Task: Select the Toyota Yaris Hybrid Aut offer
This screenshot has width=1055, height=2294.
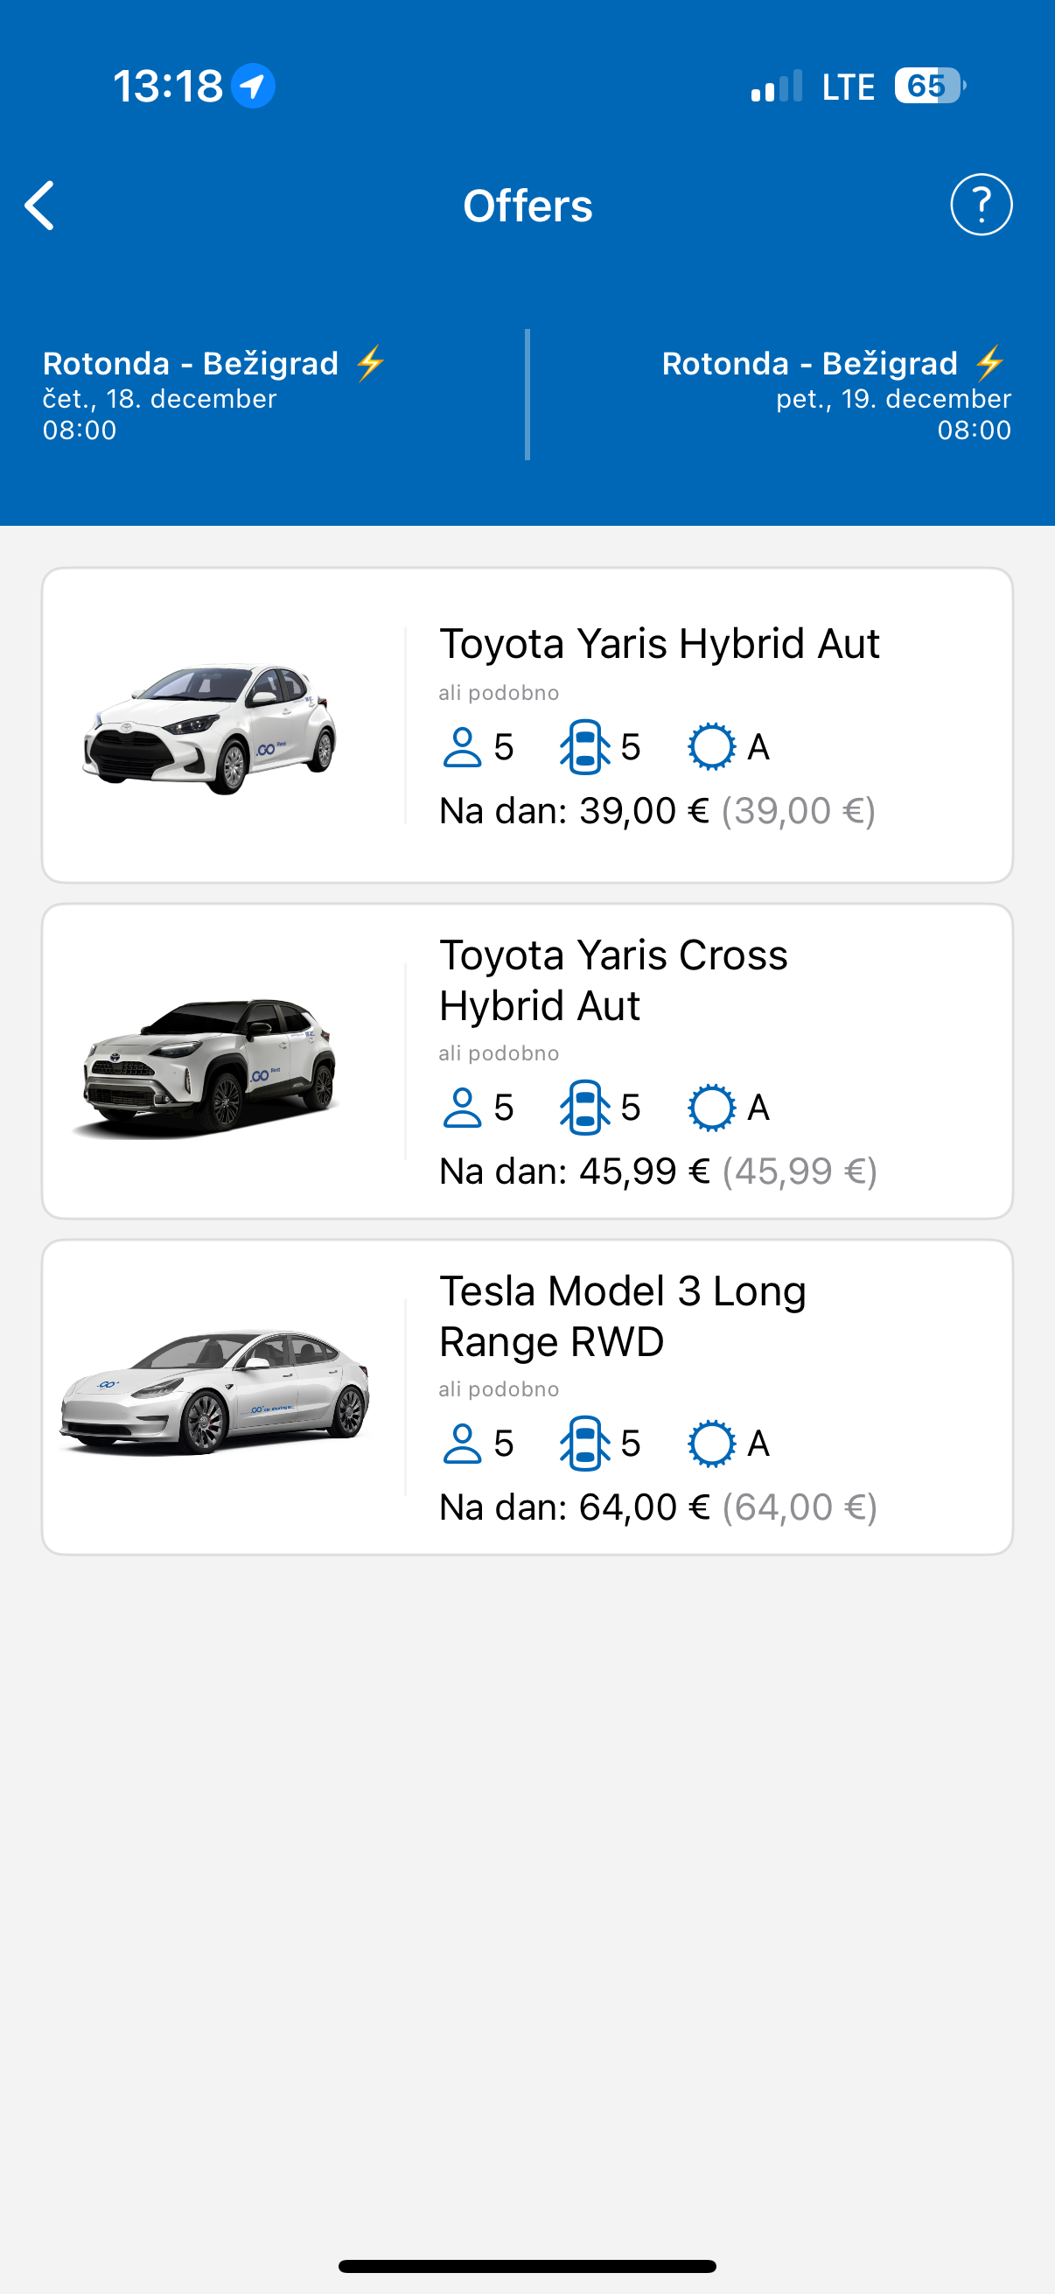Action: 659,644
